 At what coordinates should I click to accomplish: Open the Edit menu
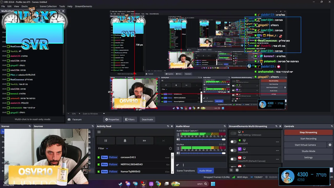[x=9, y=6]
